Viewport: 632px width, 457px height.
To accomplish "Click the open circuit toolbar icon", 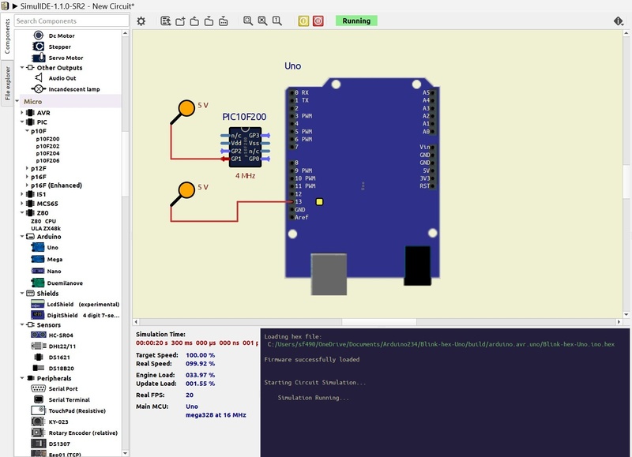I will [194, 21].
